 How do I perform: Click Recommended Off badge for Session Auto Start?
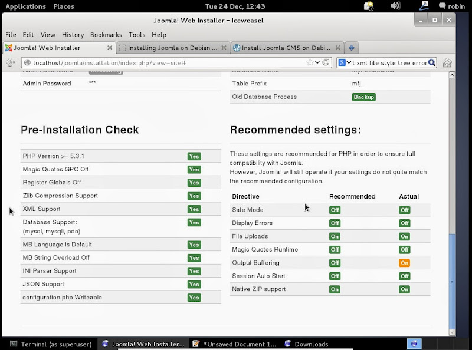coord(335,276)
